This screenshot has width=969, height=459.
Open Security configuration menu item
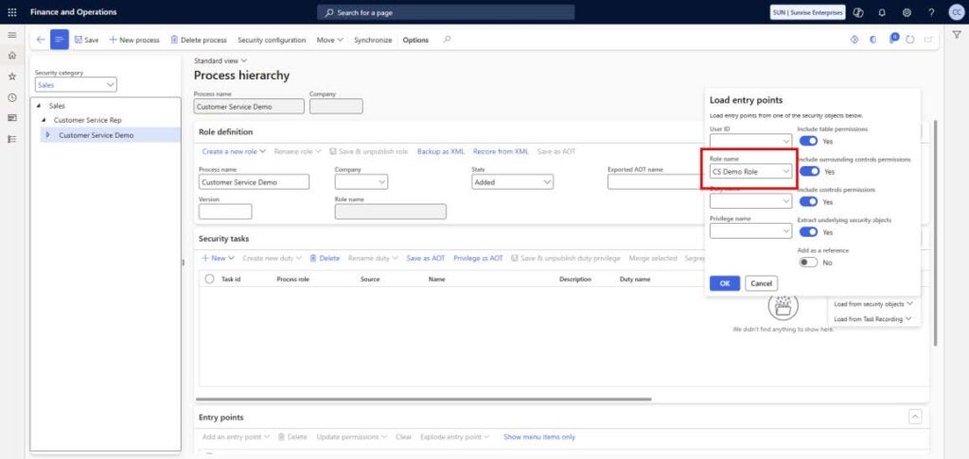[x=272, y=40]
